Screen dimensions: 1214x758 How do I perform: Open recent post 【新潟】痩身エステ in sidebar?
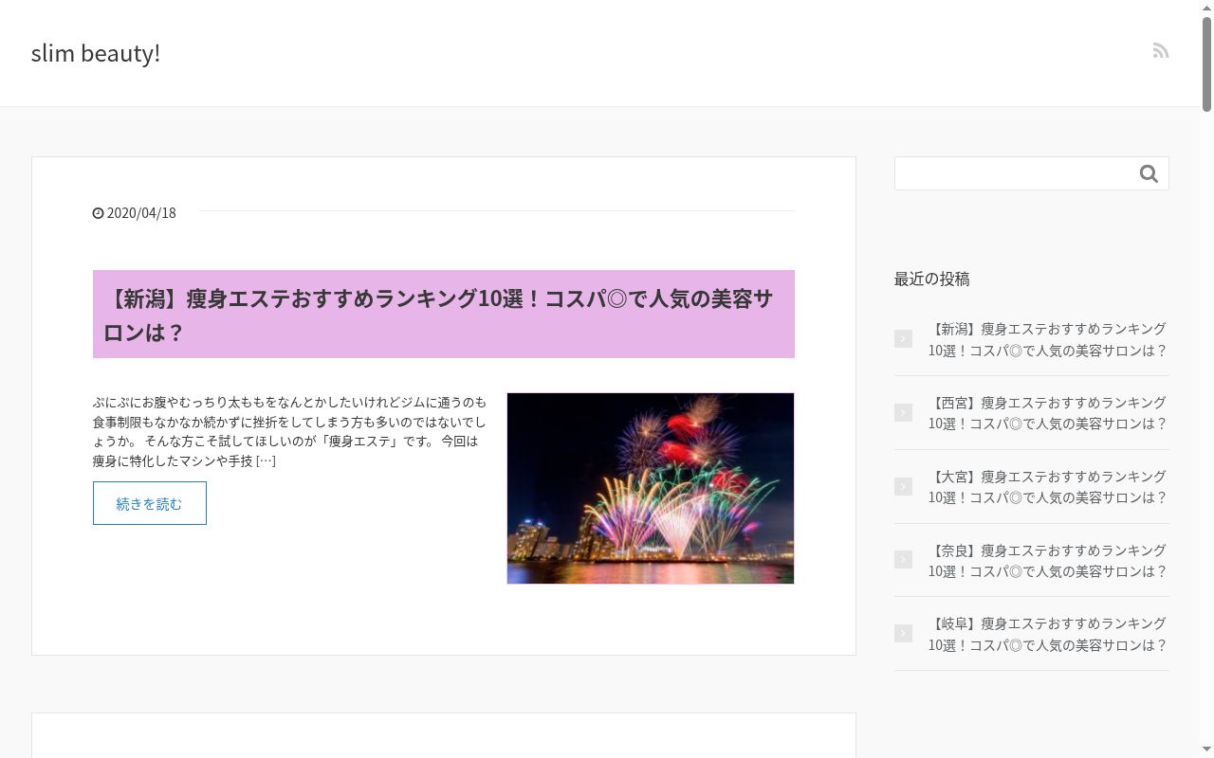pos(1047,339)
